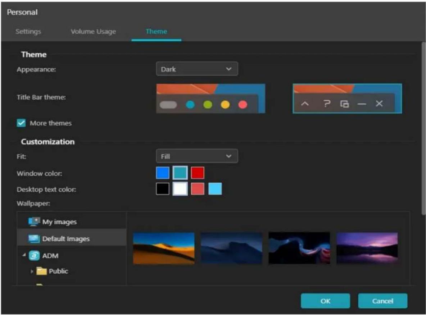This screenshot has height=315, width=426.
Task: Select the orange desert dunes wallpaper
Action: click(164, 248)
